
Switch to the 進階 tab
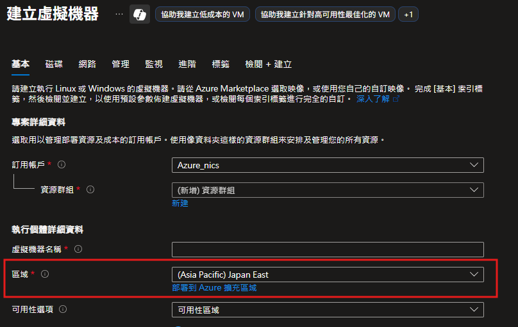(x=187, y=64)
